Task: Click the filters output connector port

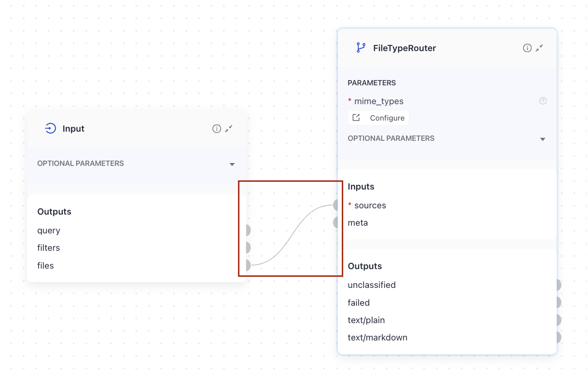Action: point(247,248)
